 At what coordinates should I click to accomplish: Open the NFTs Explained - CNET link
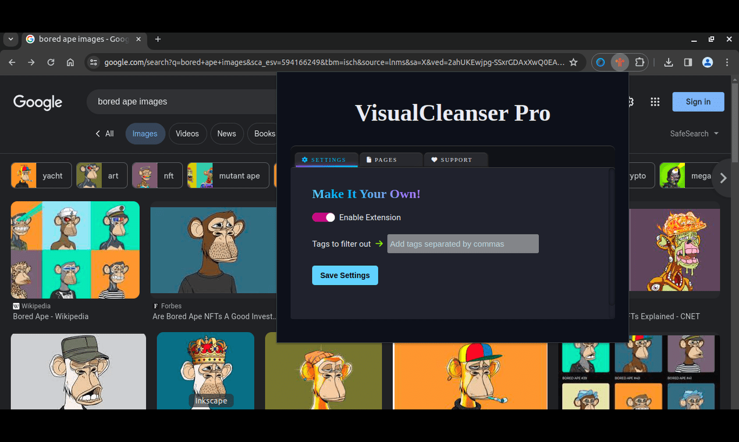coord(665,316)
